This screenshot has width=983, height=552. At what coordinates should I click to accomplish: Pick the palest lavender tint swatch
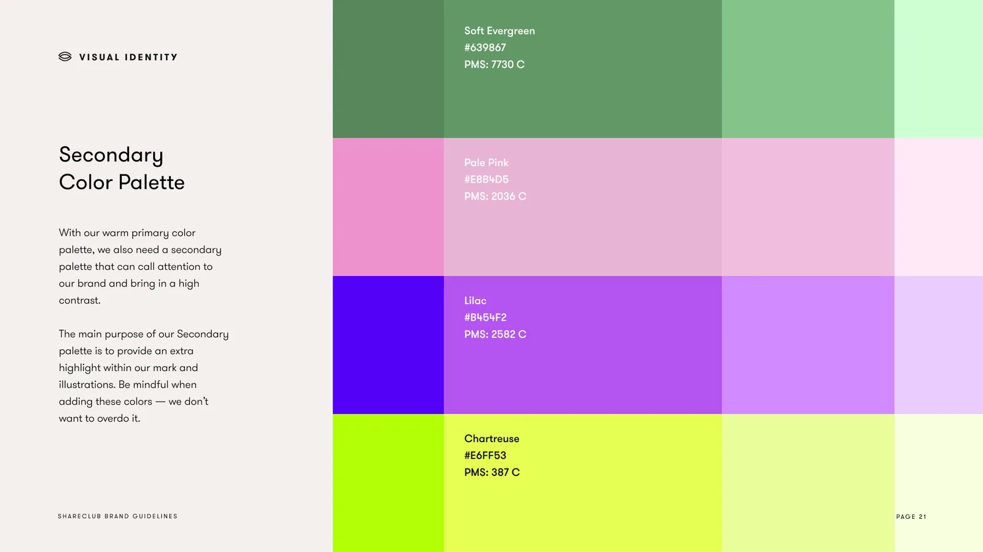coord(939,345)
